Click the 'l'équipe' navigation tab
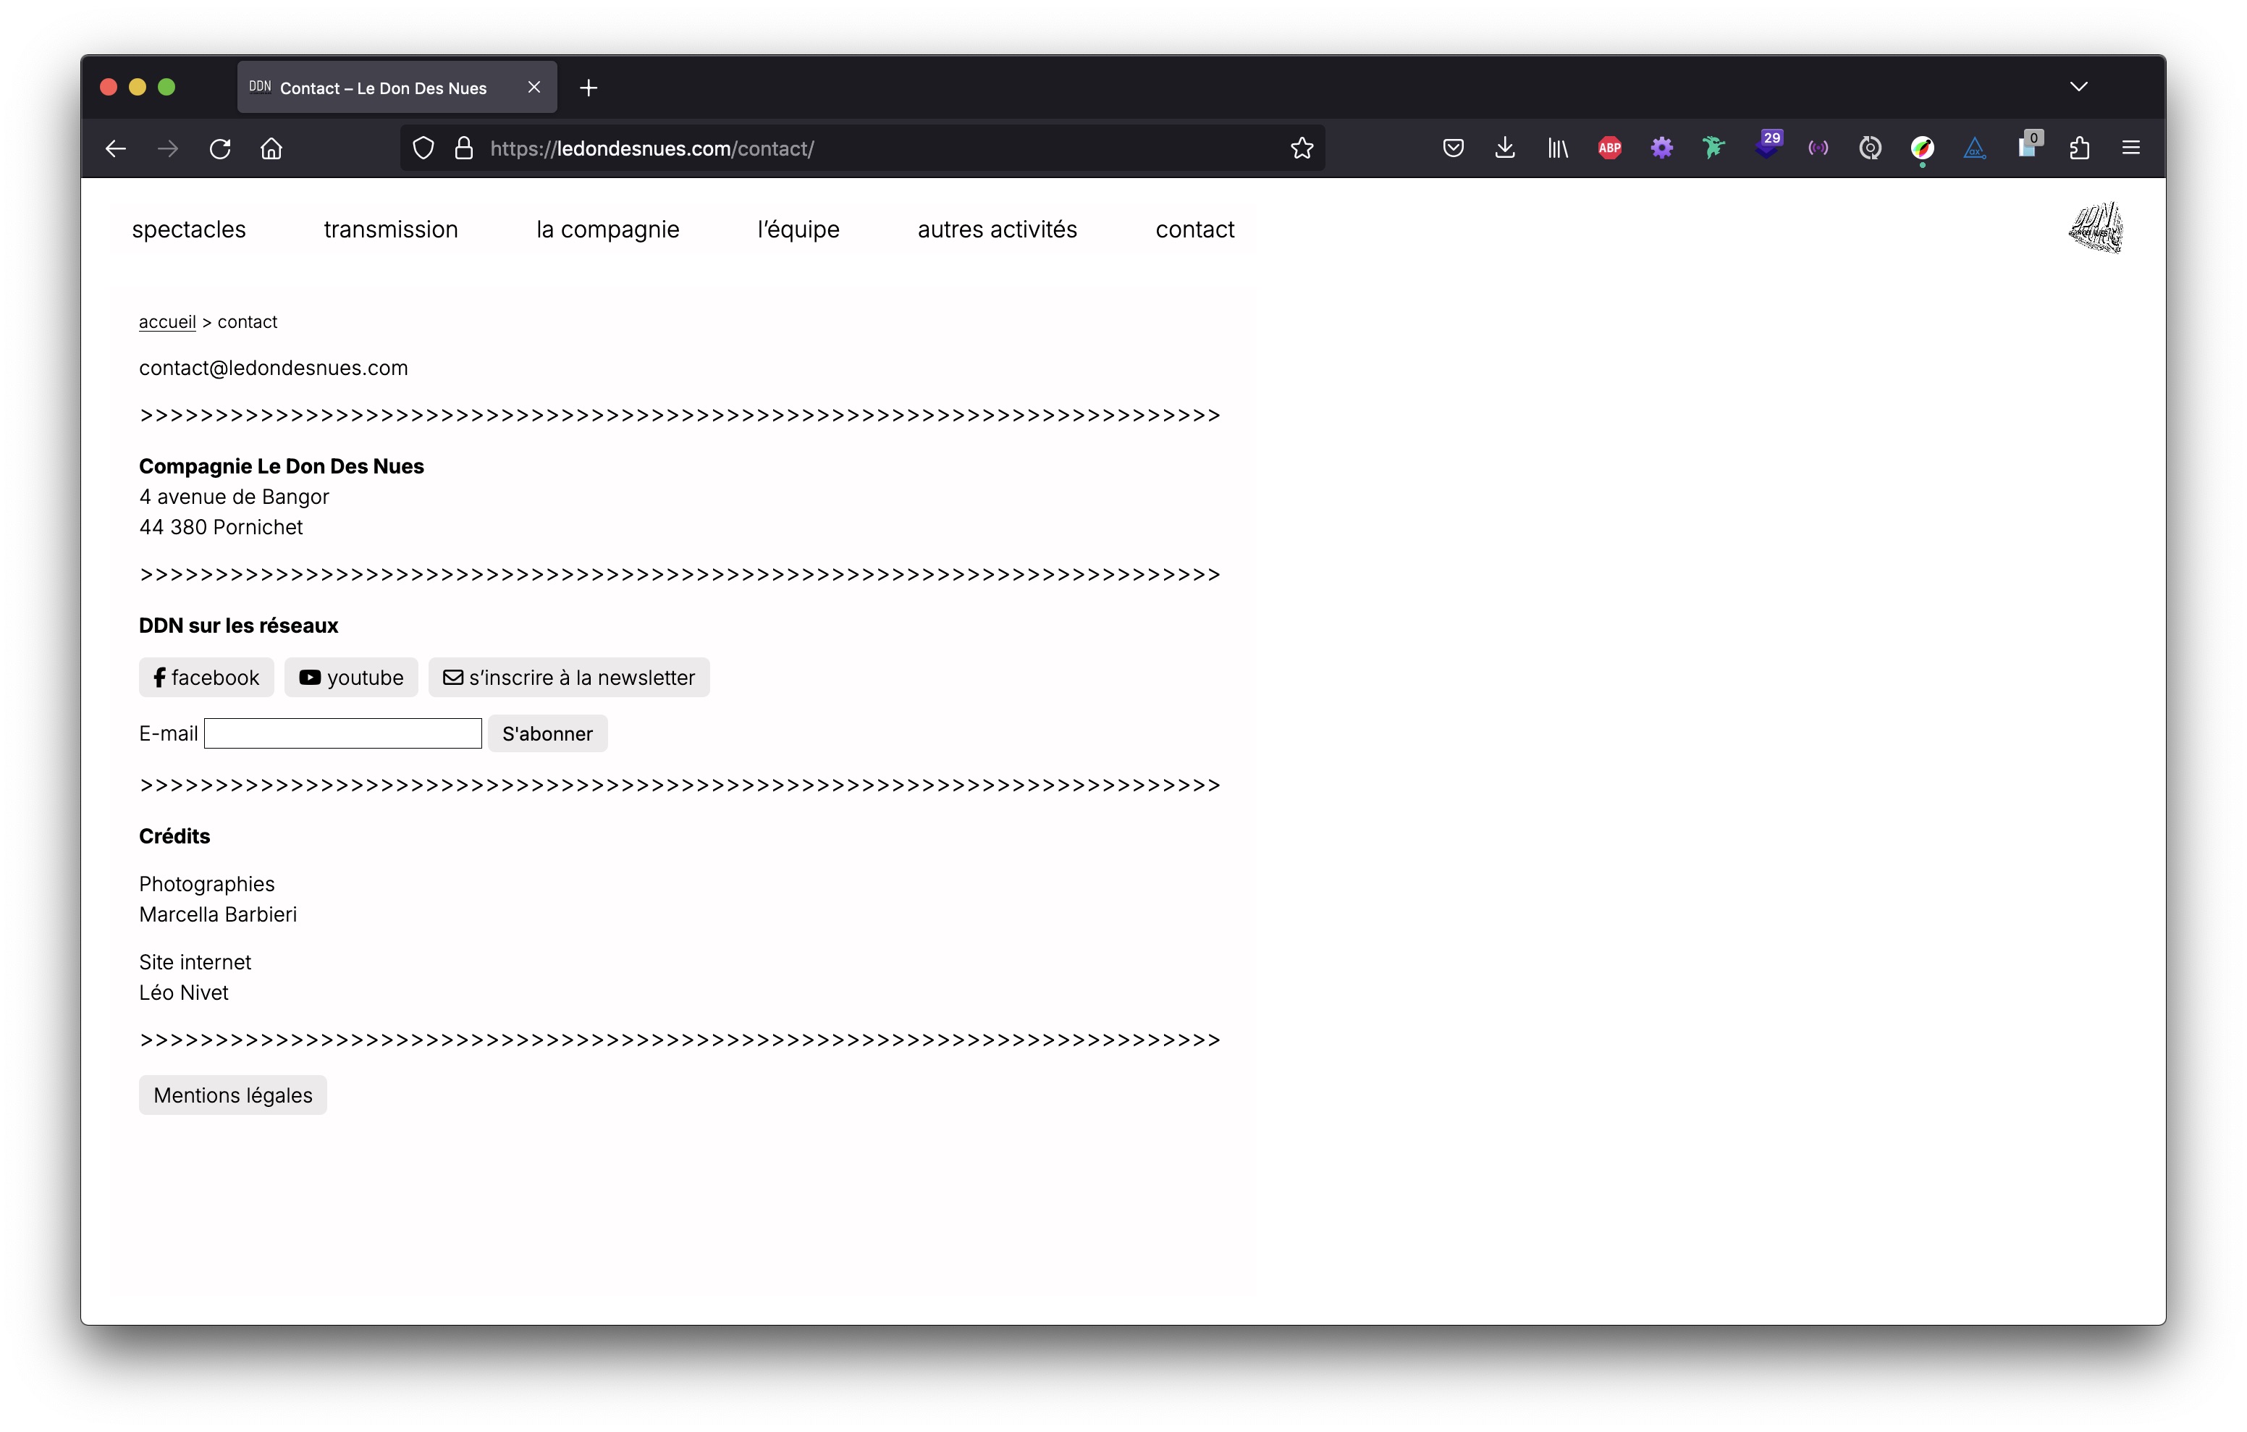This screenshot has width=2247, height=1432. point(798,229)
